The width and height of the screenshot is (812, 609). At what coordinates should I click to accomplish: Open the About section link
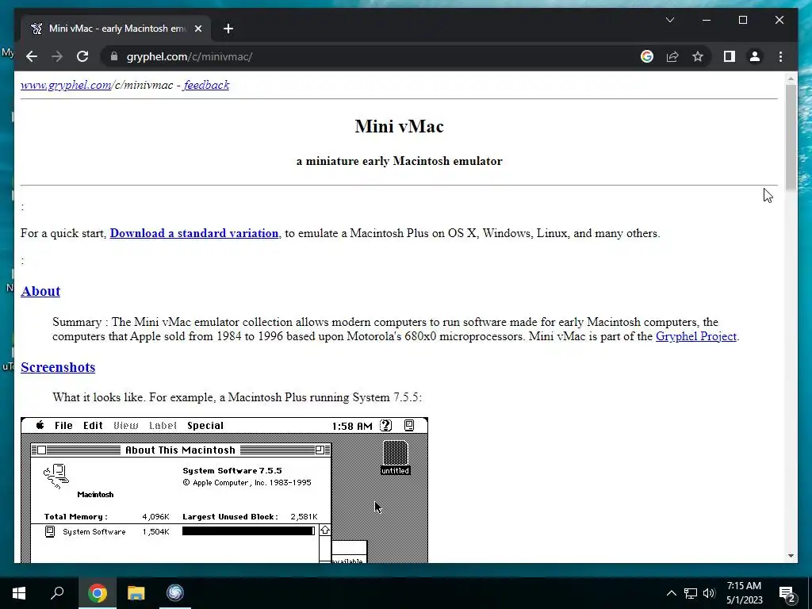40,291
